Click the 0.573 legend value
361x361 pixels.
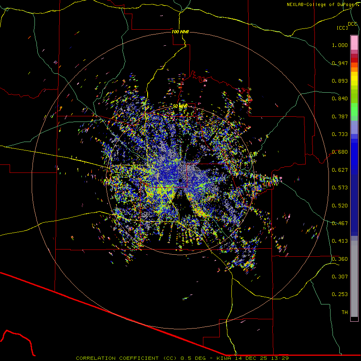click(x=340, y=188)
